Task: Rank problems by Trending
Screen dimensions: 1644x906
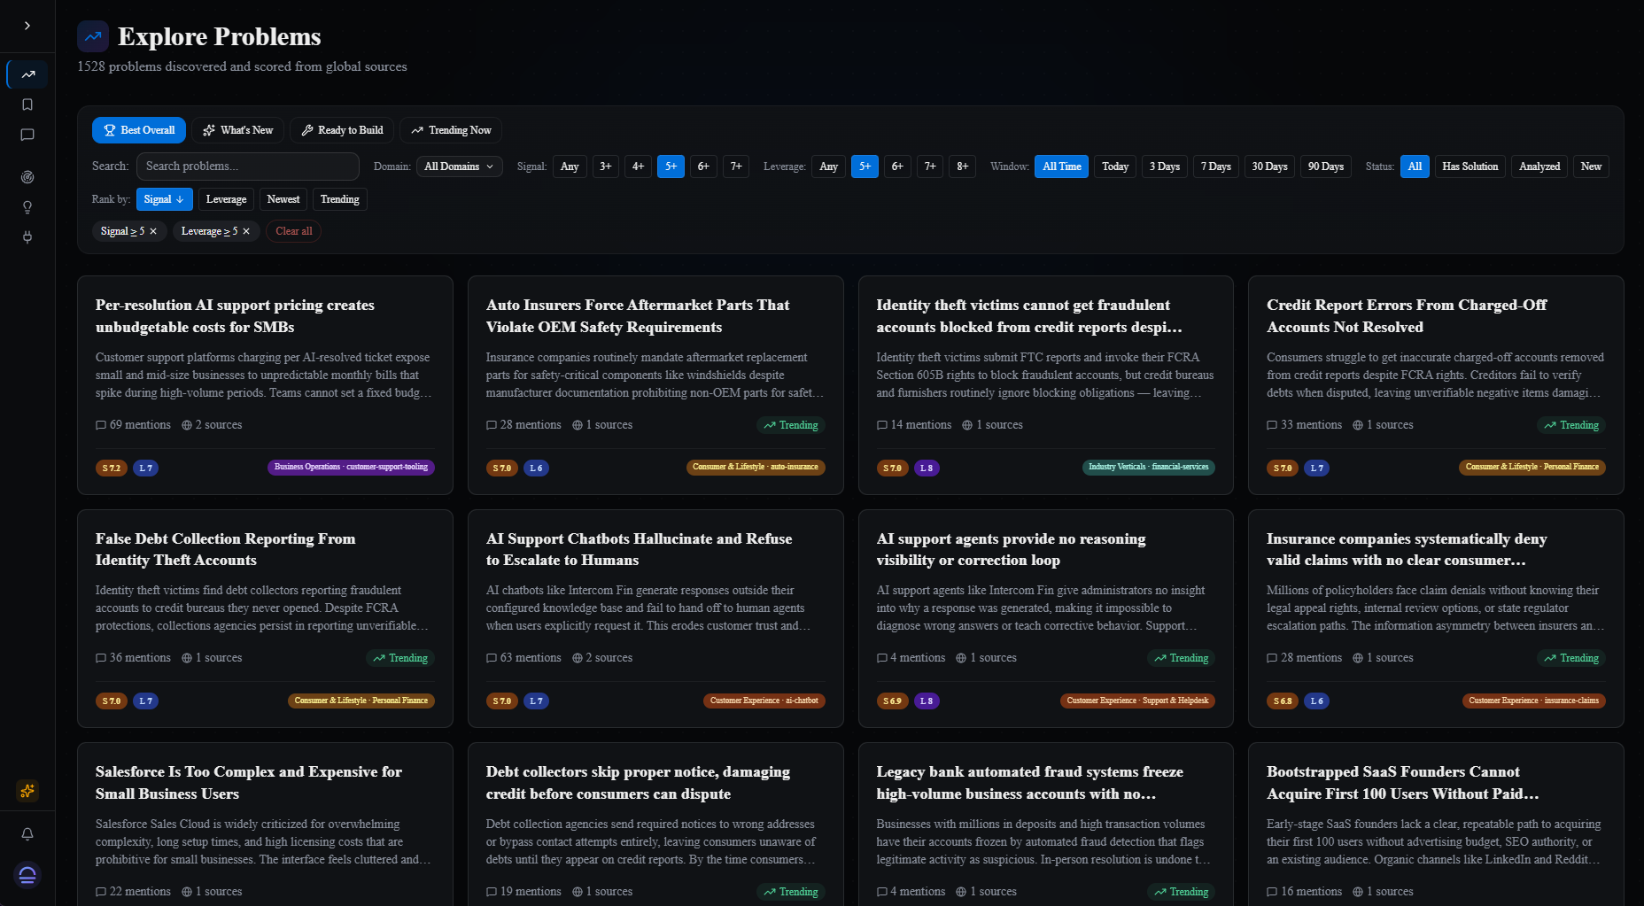Action: pyautogui.click(x=340, y=199)
